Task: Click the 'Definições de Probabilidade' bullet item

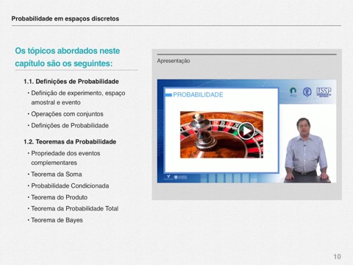Action: 70,126
